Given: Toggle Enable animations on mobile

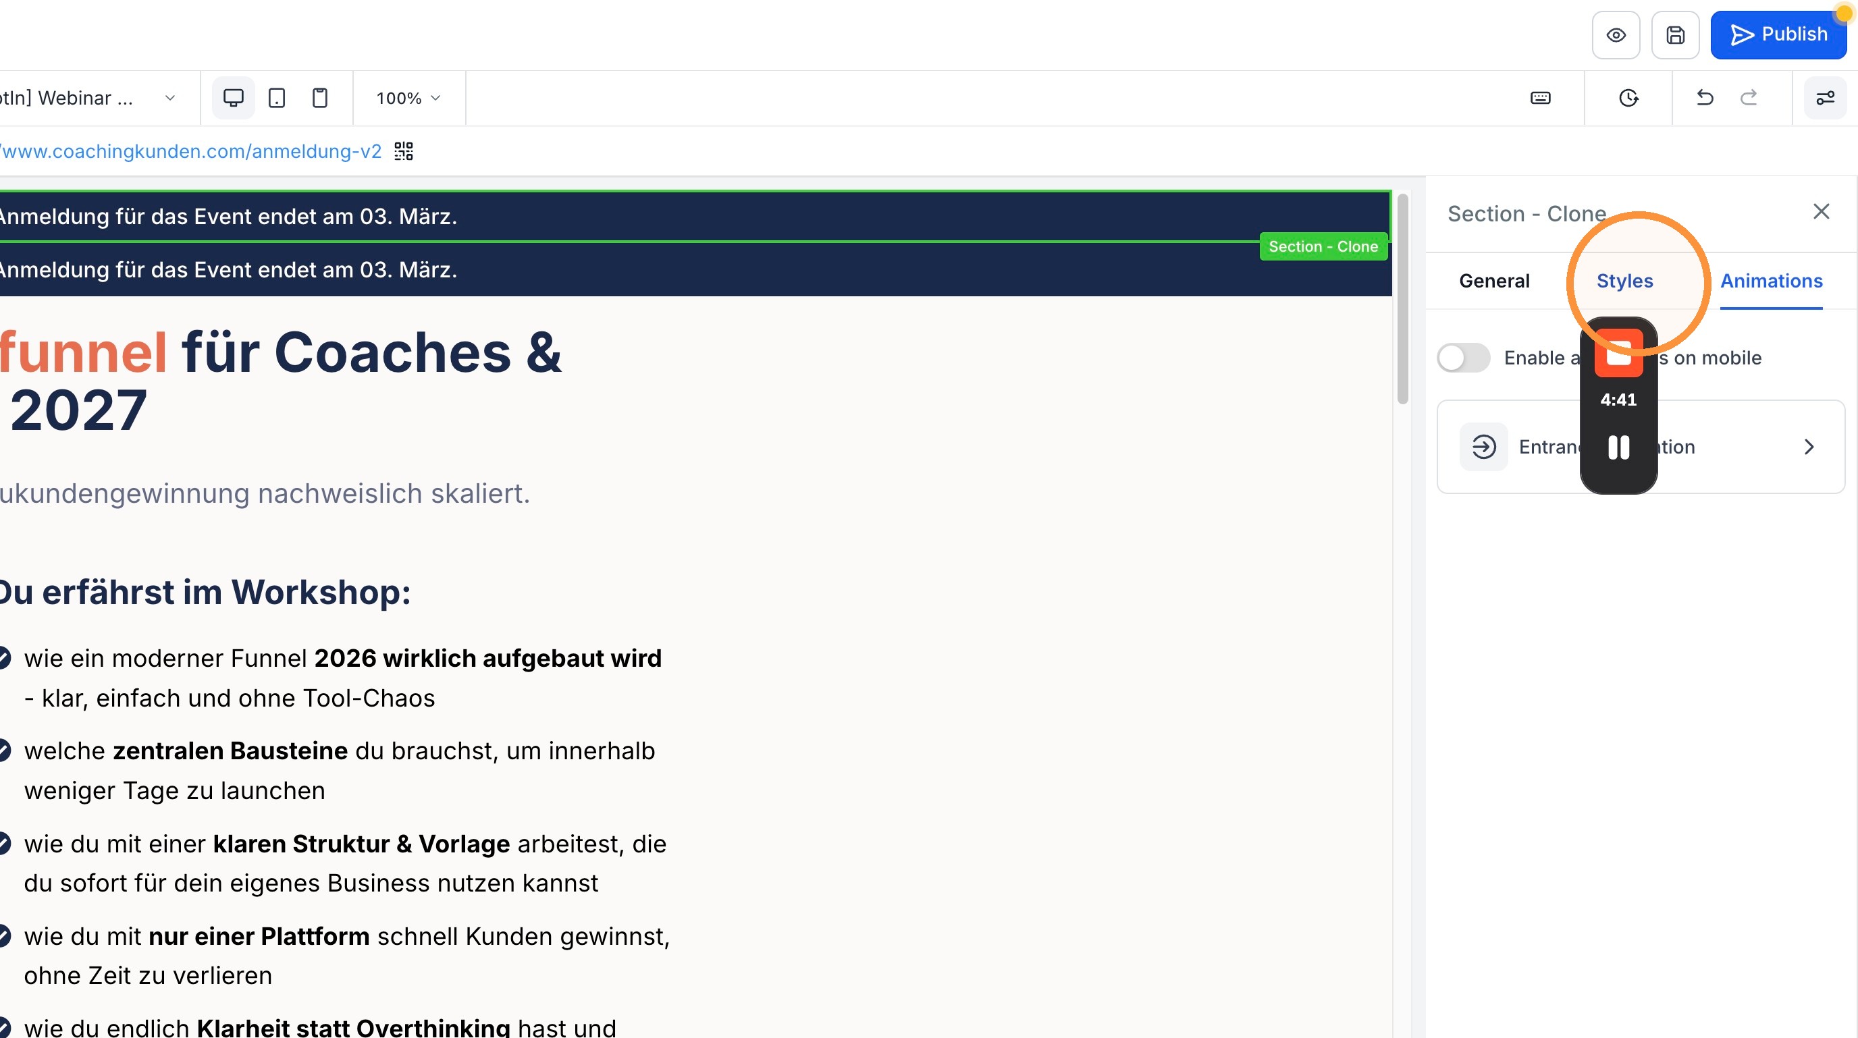Looking at the screenshot, I should (x=1464, y=358).
